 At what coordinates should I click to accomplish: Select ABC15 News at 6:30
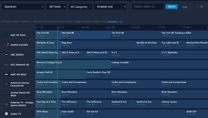click(98, 54)
